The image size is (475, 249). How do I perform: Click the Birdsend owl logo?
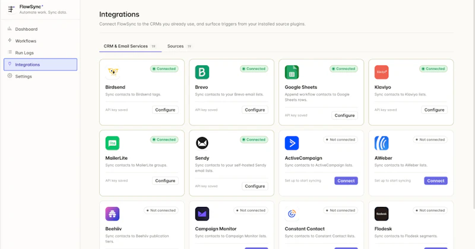tap(112, 72)
